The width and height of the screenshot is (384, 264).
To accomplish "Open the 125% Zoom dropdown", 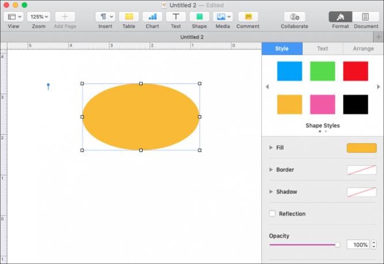I will pos(39,17).
